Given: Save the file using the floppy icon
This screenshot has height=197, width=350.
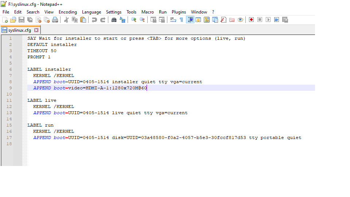Looking at the screenshot, I should [22, 20].
